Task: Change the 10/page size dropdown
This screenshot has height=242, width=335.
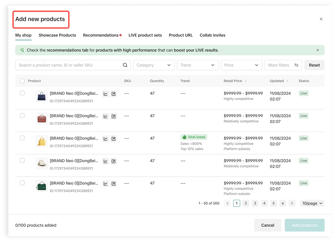Action: coord(312,203)
